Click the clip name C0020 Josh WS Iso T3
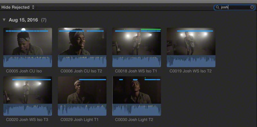This screenshot has height=127, width=257. tap(27, 120)
